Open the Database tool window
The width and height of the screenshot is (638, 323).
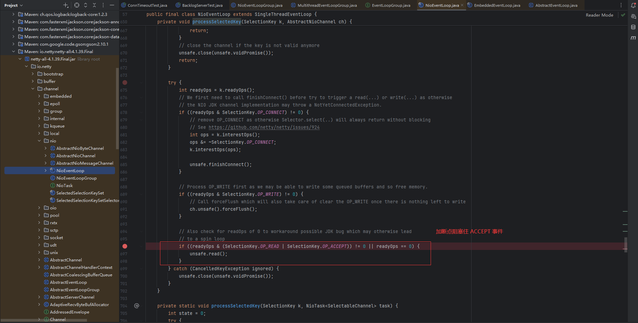[633, 27]
